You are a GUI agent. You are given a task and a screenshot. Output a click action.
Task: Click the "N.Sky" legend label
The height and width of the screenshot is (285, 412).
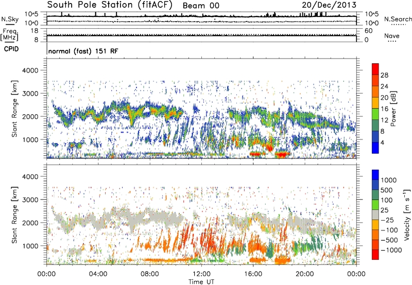[x=10, y=19]
